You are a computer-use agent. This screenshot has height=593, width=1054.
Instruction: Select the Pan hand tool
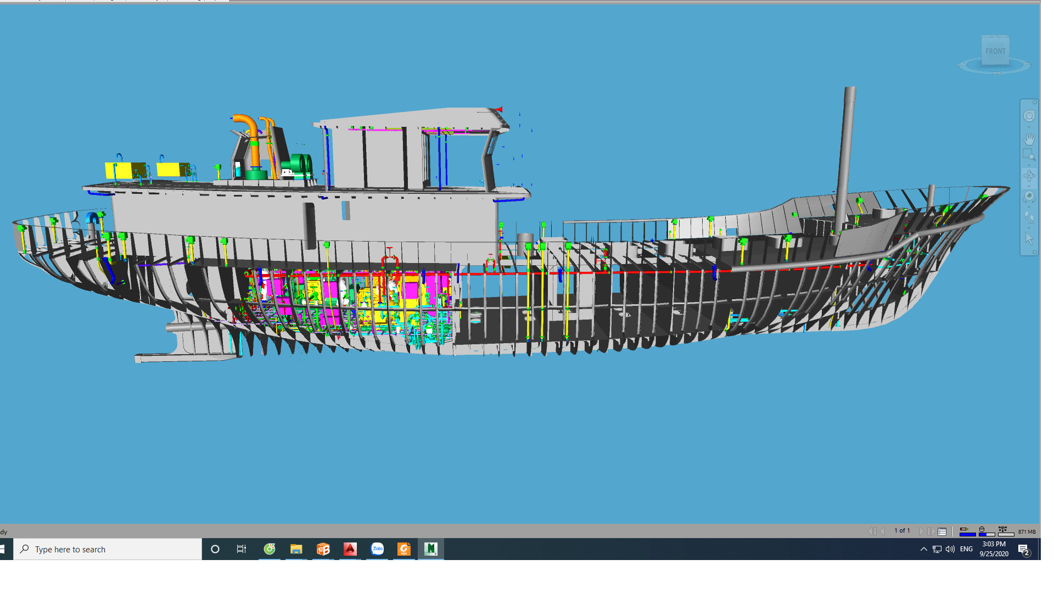[1029, 139]
